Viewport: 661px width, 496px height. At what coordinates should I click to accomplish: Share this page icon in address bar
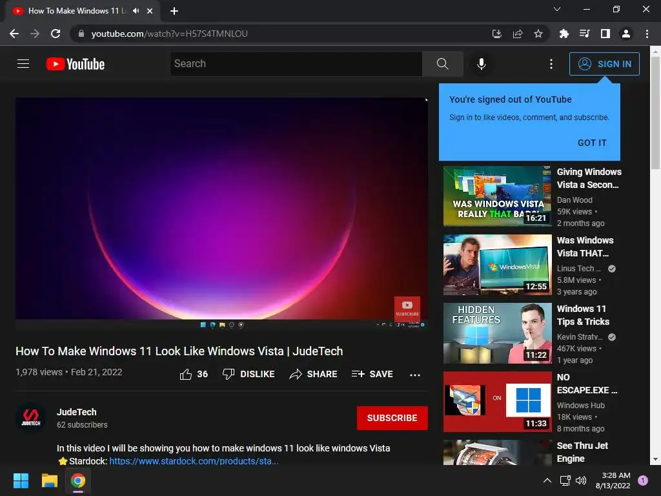click(x=518, y=34)
